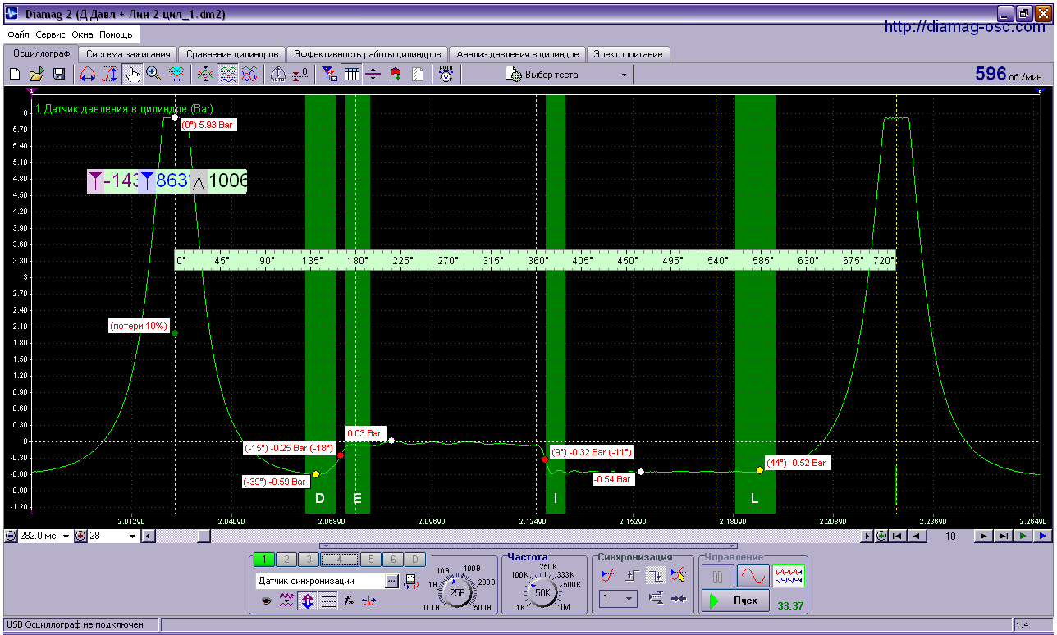The height and width of the screenshot is (635, 1057).
Task: Click the AUTO stopwatch icon
Action: click(446, 75)
